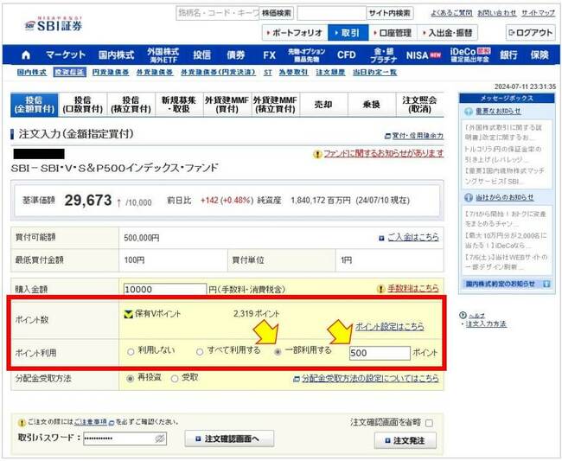Click the 購入金額 input field
Image resolution: width=562 pixels, height=461 pixels.
[165, 289]
